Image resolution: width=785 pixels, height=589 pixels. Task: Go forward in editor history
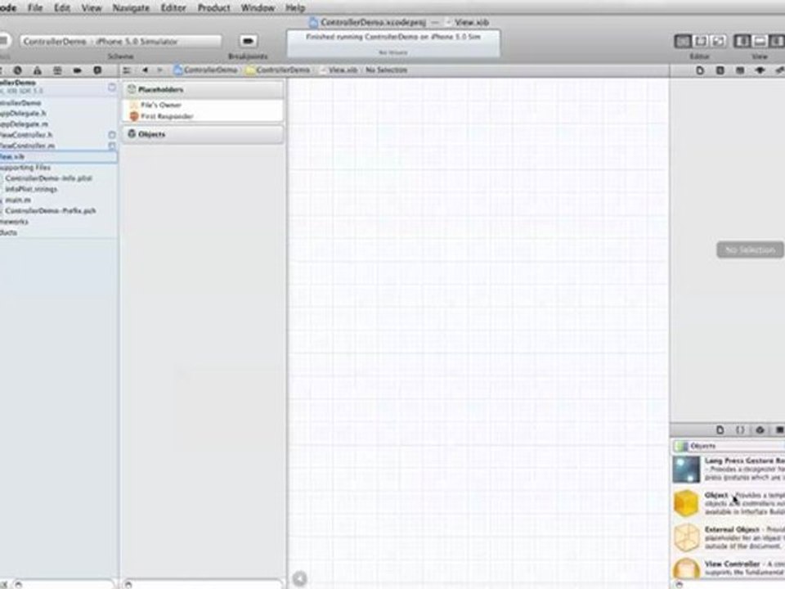pyautogui.click(x=160, y=70)
